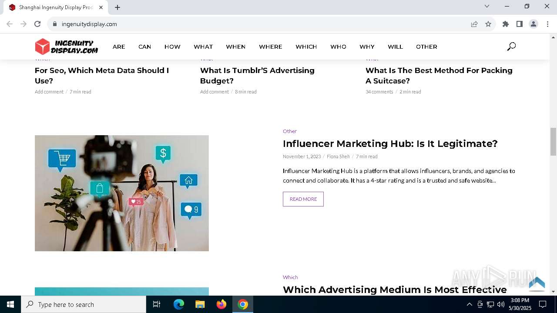Image resolution: width=557 pixels, height=313 pixels.
Task: Click the November 1, 2023 date
Action: (302, 156)
